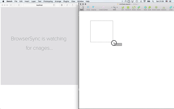Viewport: 174px width, 109px height.
Task: Open the Wi-Fi status menu
Action: (144, 1)
